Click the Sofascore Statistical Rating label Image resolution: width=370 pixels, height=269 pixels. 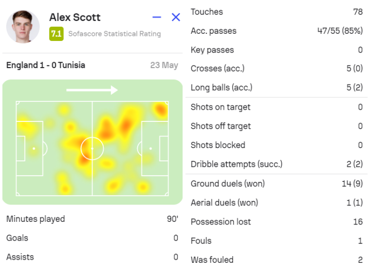(x=115, y=34)
